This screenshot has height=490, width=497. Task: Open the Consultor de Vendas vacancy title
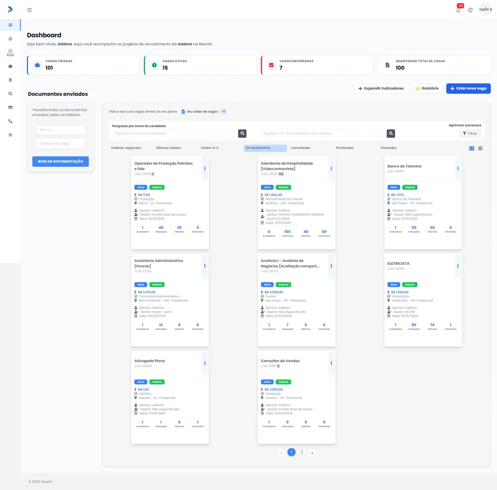click(x=280, y=361)
